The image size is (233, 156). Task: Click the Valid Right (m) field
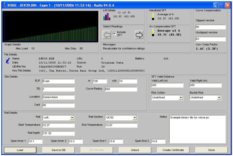[205, 85]
